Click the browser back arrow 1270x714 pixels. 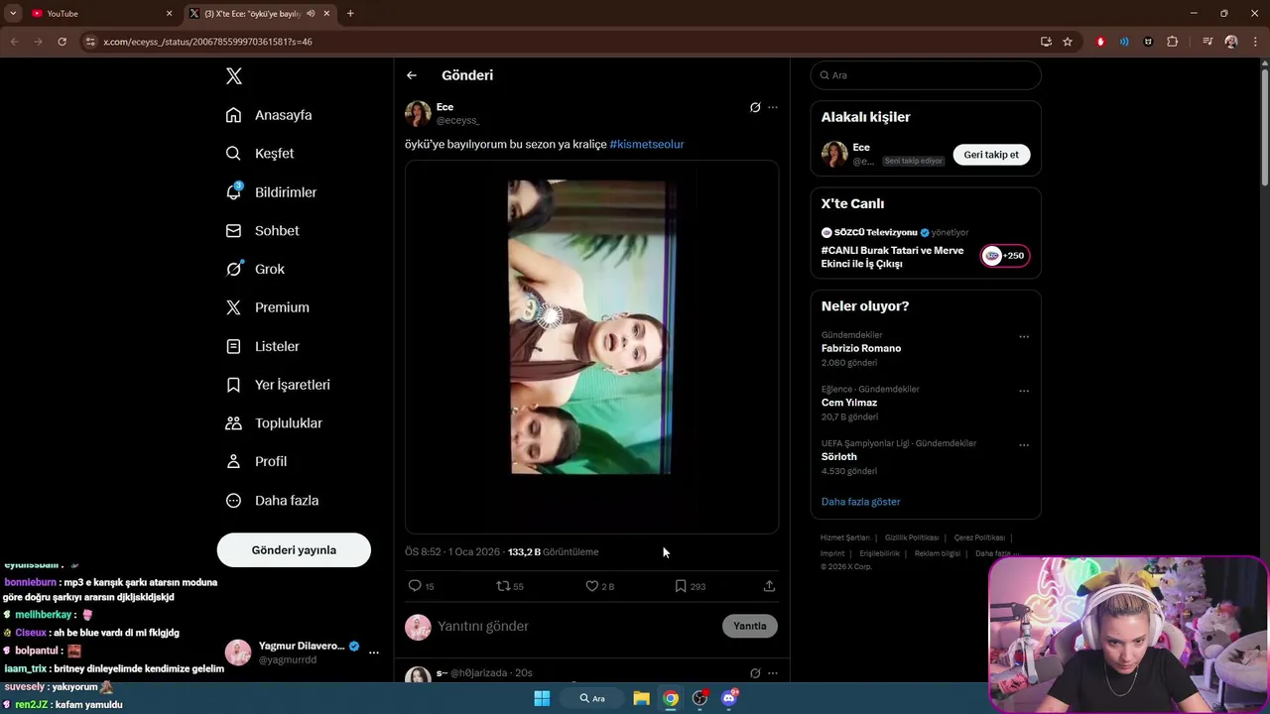pyautogui.click(x=13, y=42)
